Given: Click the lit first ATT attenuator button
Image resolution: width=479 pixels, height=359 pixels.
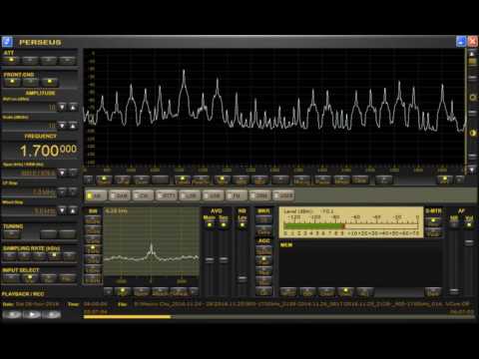Looking at the screenshot, I should pyautogui.click(x=11, y=60).
